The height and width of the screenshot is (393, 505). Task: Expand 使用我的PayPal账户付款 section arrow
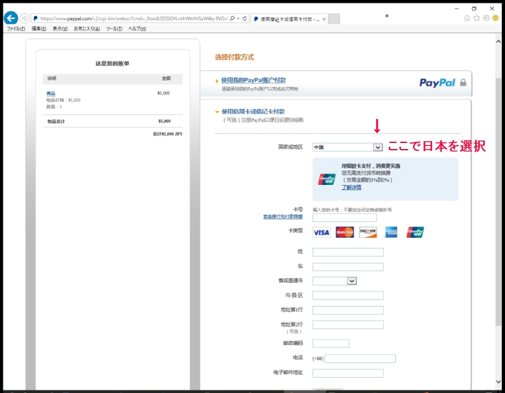pyautogui.click(x=217, y=81)
